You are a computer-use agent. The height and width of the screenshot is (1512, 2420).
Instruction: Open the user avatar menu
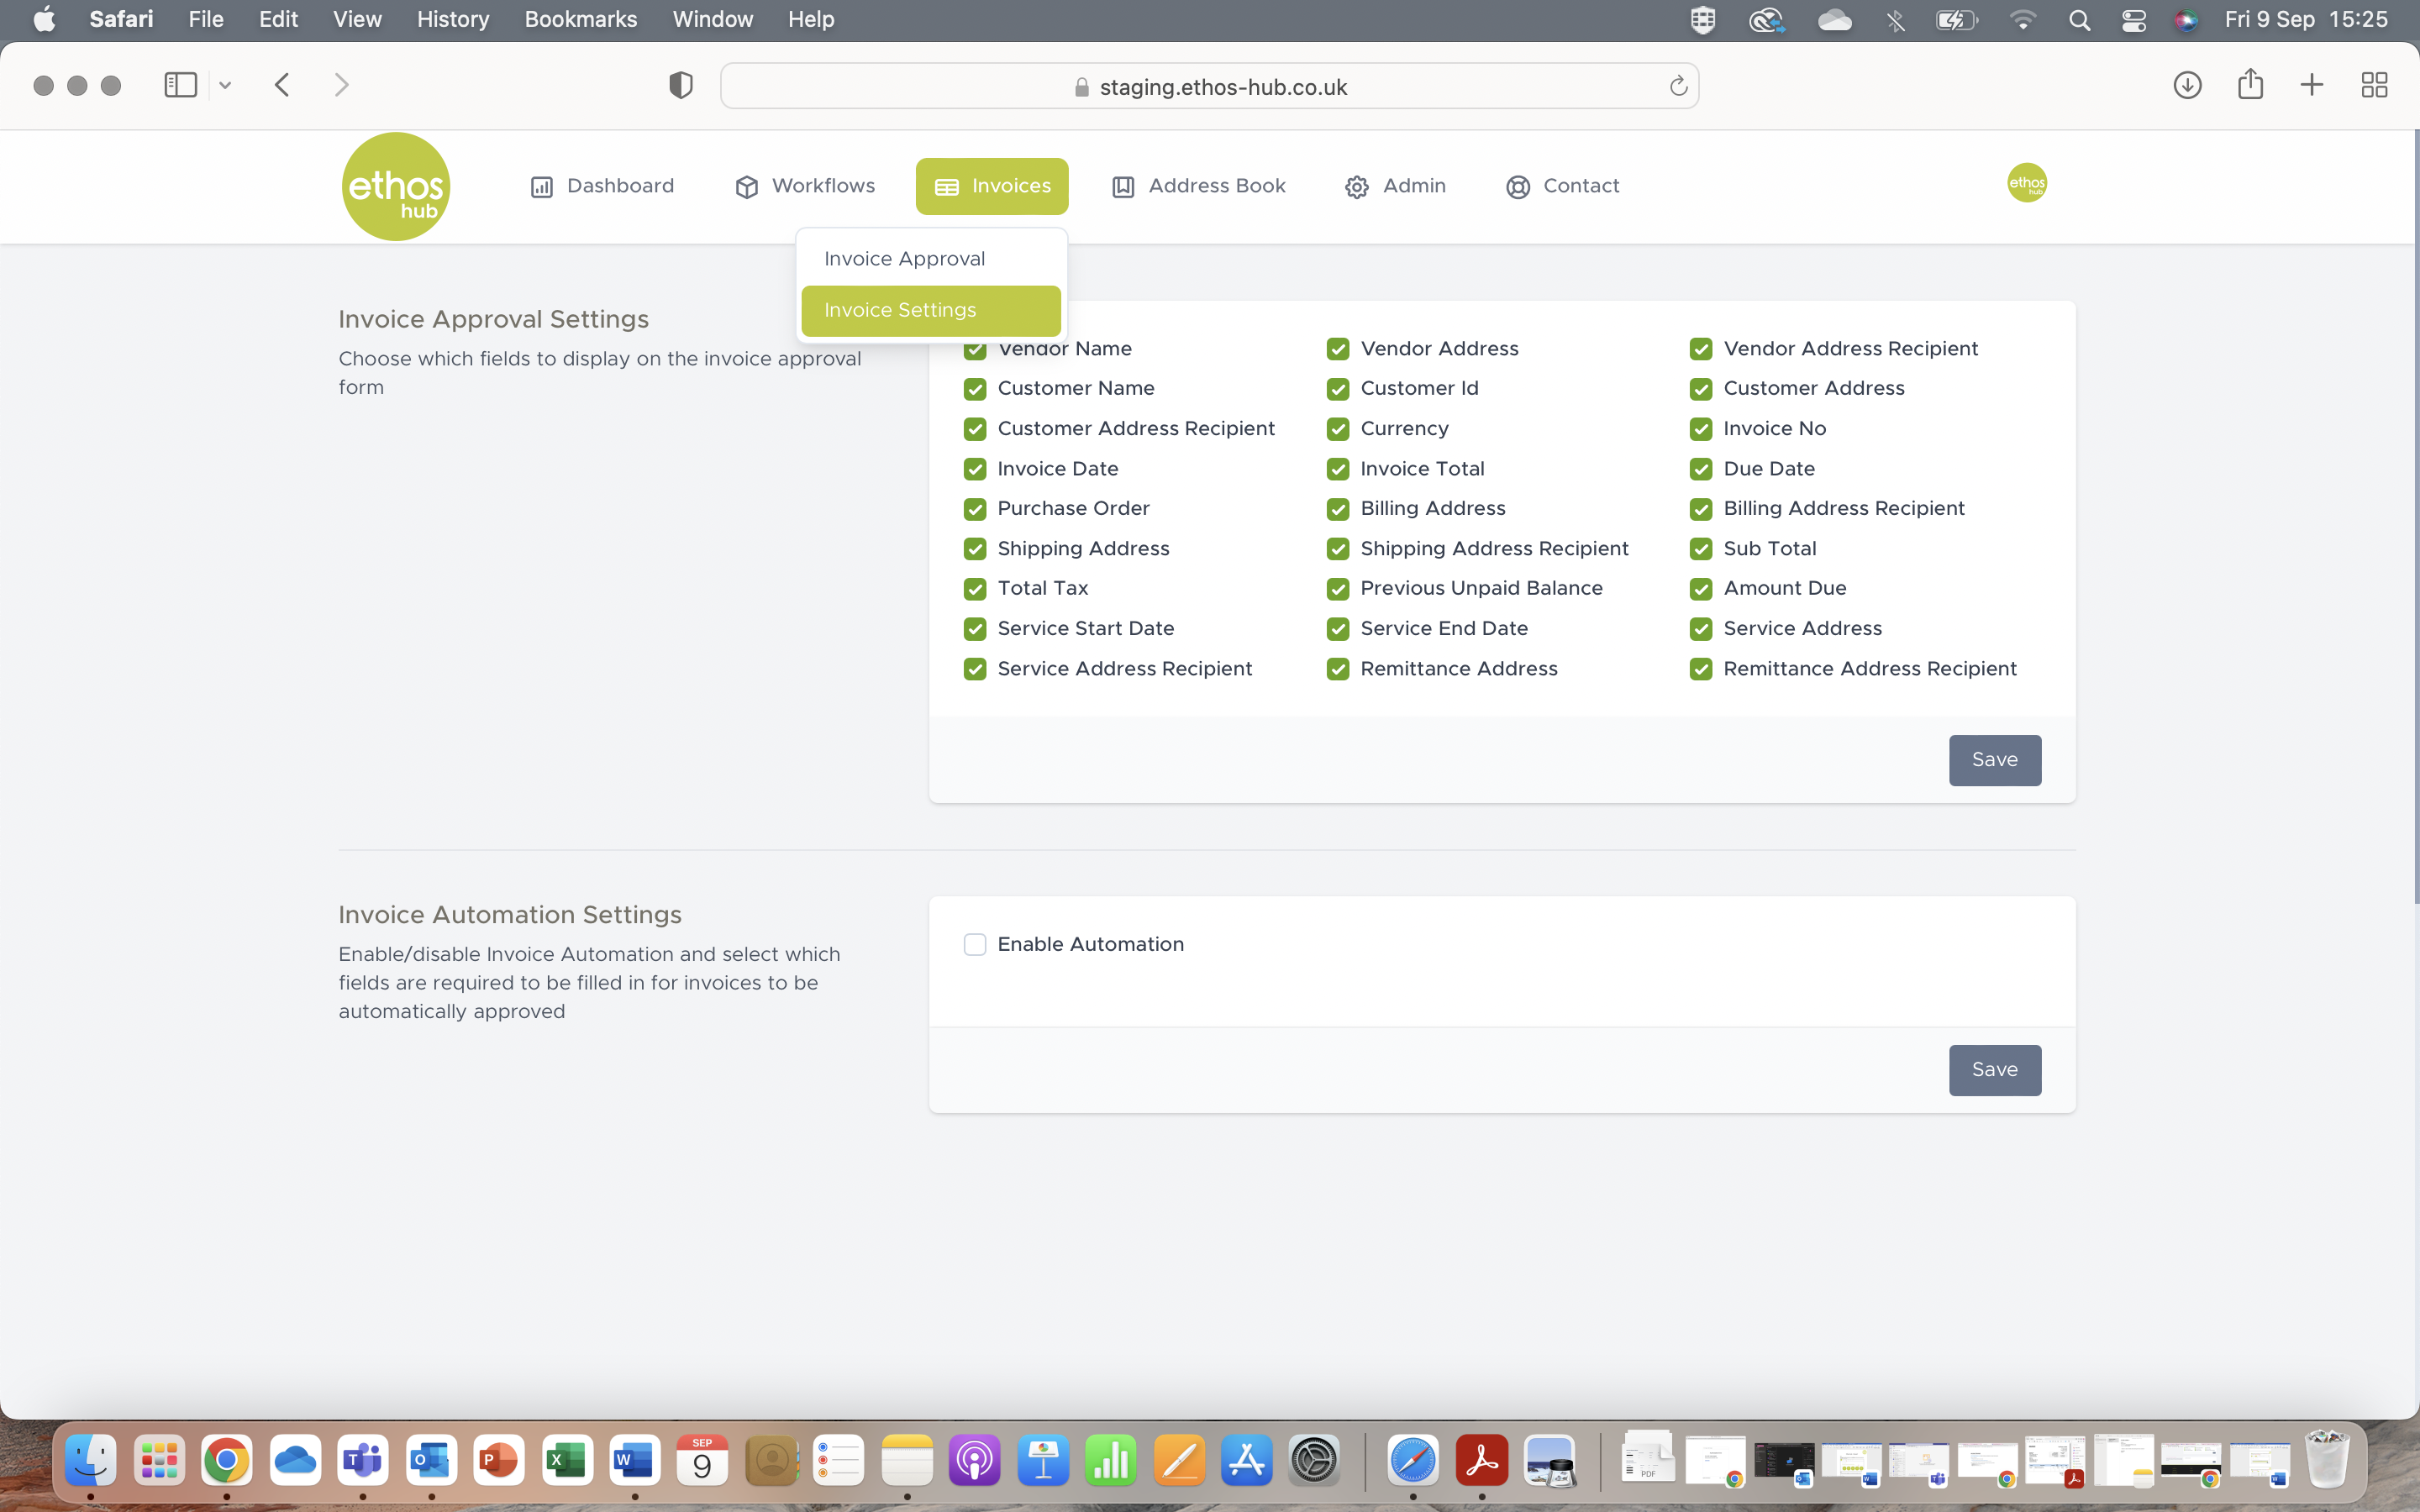[2026, 183]
